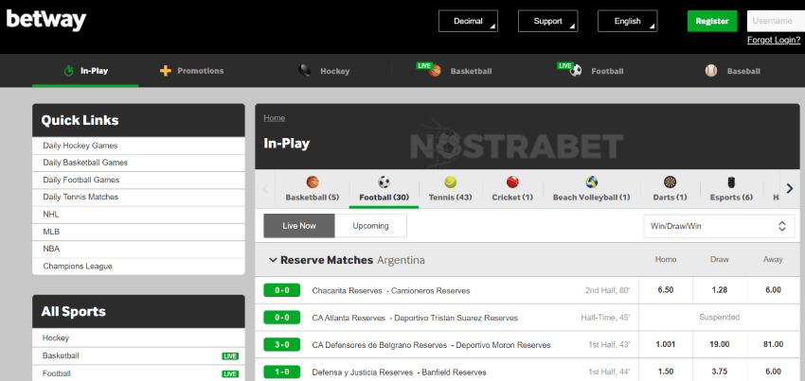Click the Register button
Screen dimensions: 805x381
[x=712, y=21]
